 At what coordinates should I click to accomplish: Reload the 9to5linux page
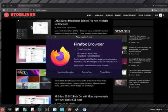pyautogui.click(x=15, y=10)
